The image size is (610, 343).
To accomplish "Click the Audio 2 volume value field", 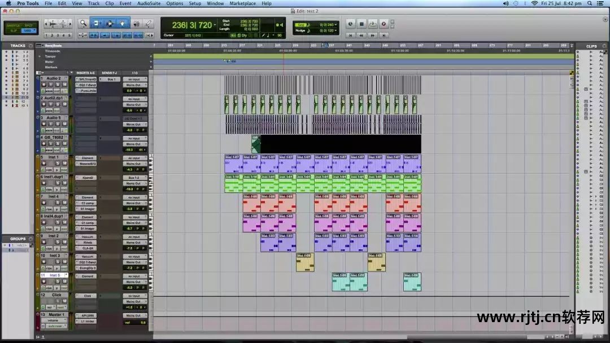I will (129, 90).
